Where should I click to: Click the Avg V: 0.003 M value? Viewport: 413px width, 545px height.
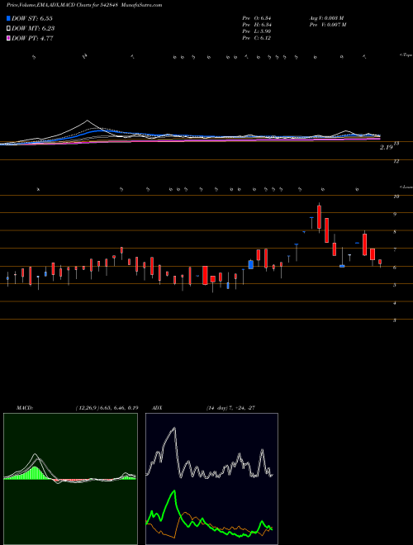pyautogui.click(x=327, y=18)
